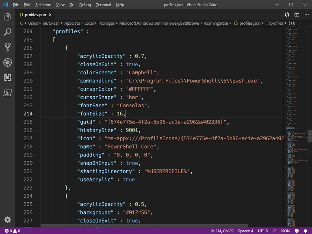Open the File menu
The height and width of the screenshot is (234, 312).
16,4
